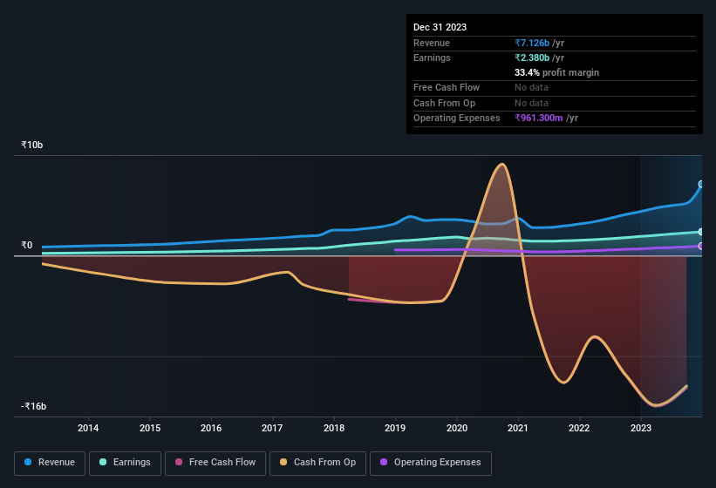Select the 2023 x-axis year label
Viewport: 716px width, 488px height.
pyautogui.click(x=641, y=428)
